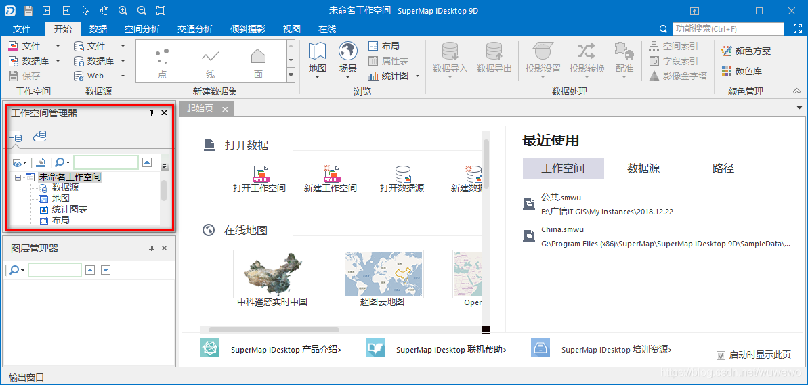Toggle 启动时显示此页 checkbox

coord(721,355)
